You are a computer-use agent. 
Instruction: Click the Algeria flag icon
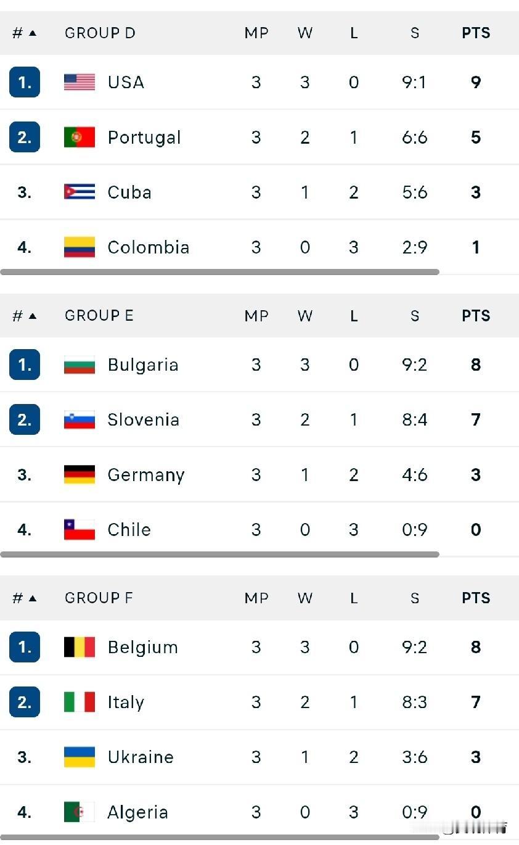click(x=80, y=812)
